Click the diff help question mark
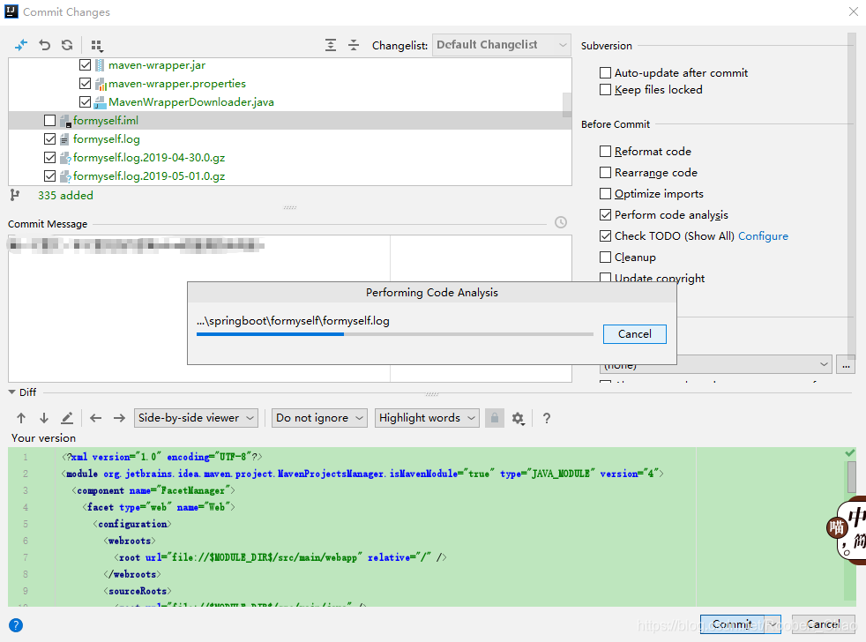Screen dimensions: 866x642 (x=546, y=418)
